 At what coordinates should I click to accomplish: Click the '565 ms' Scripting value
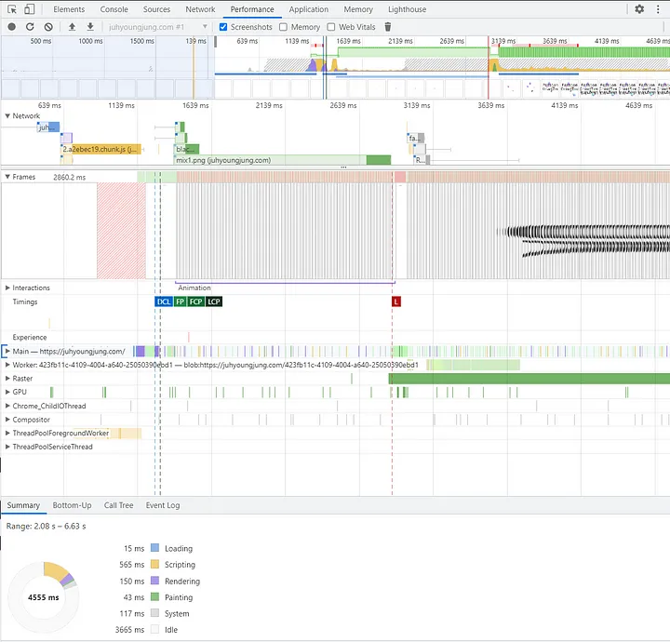[x=131, y=564]
